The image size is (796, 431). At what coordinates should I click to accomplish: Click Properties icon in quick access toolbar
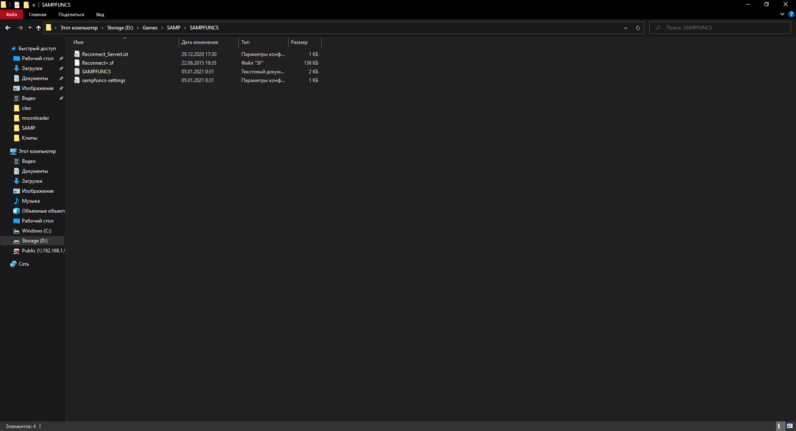[17, 5]
